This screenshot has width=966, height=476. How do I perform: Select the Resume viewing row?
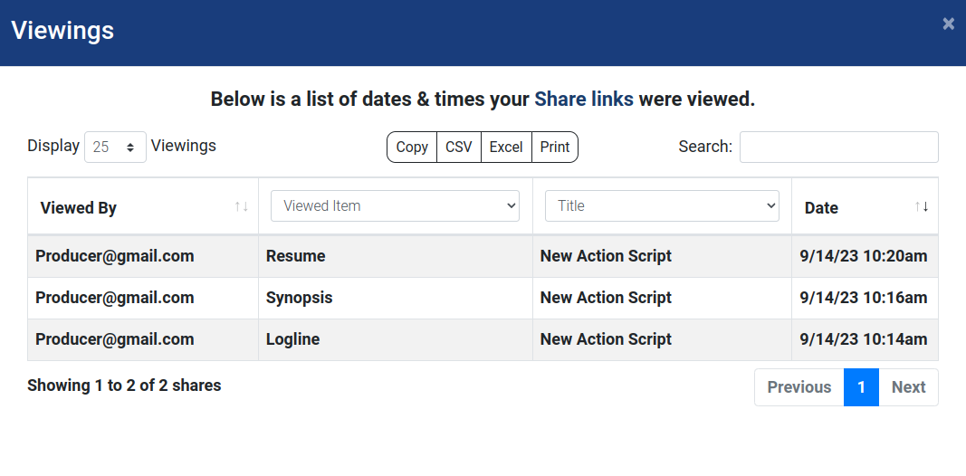pos(296,256)
